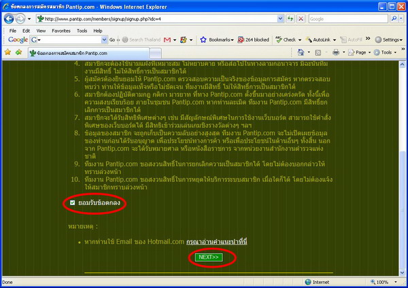
Task: Click the magnifier search icon
Action: tap(394, 19)
